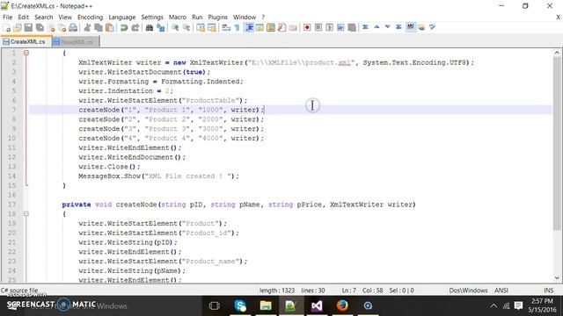Open the Function List icon
The height and width of the screenshot is (316, 563).
pos(281,27)
